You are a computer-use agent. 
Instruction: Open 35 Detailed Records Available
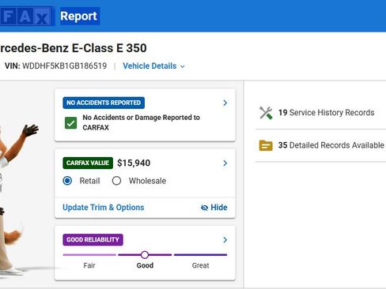331,145
